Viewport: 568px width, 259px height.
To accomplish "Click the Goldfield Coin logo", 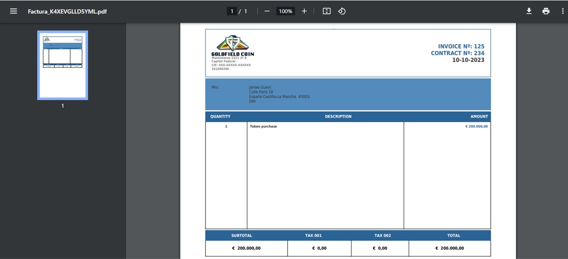I will pos(232,46).
